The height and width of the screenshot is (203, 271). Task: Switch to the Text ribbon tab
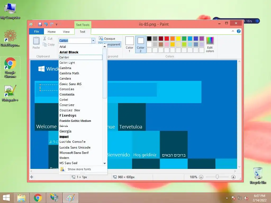(x=83, y=32)
